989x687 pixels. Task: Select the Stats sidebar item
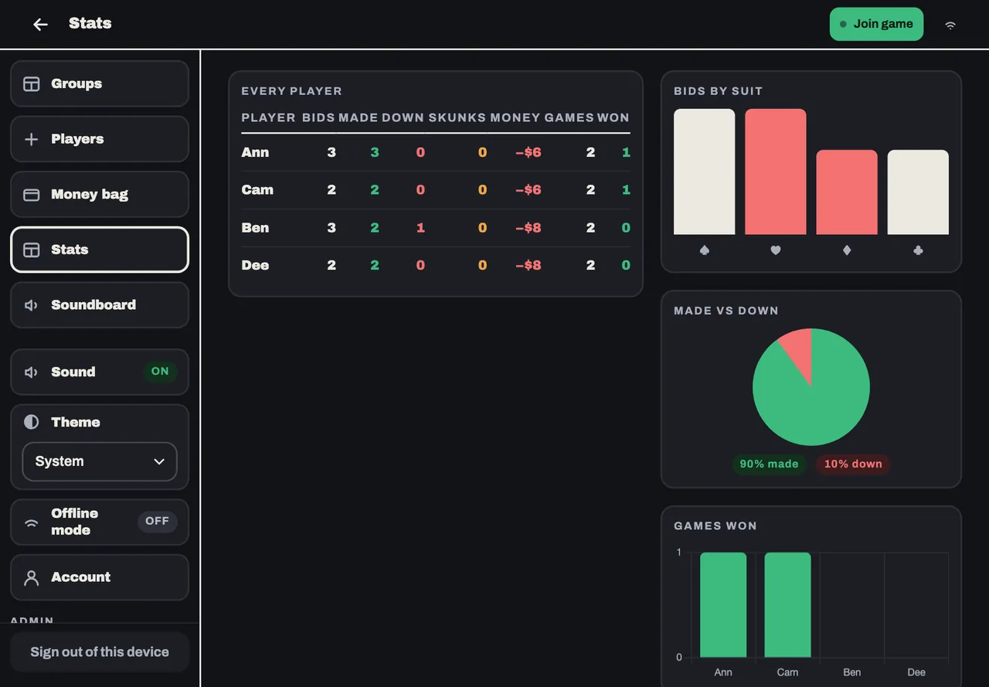(x=100, y=250)
